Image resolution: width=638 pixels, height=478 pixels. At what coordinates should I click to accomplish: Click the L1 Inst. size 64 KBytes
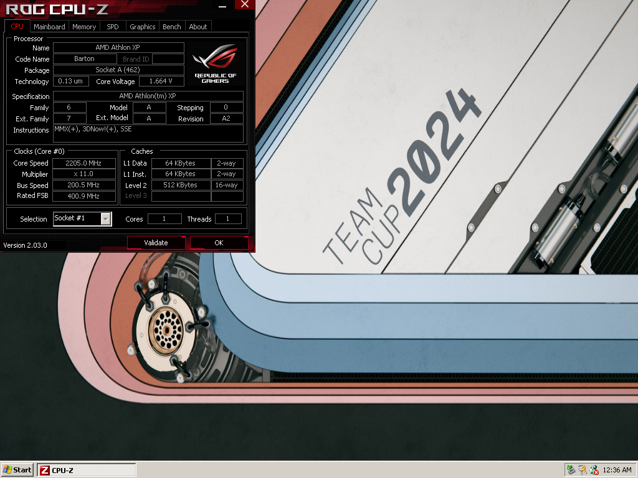pyautogui.click(x=181, y=174)
